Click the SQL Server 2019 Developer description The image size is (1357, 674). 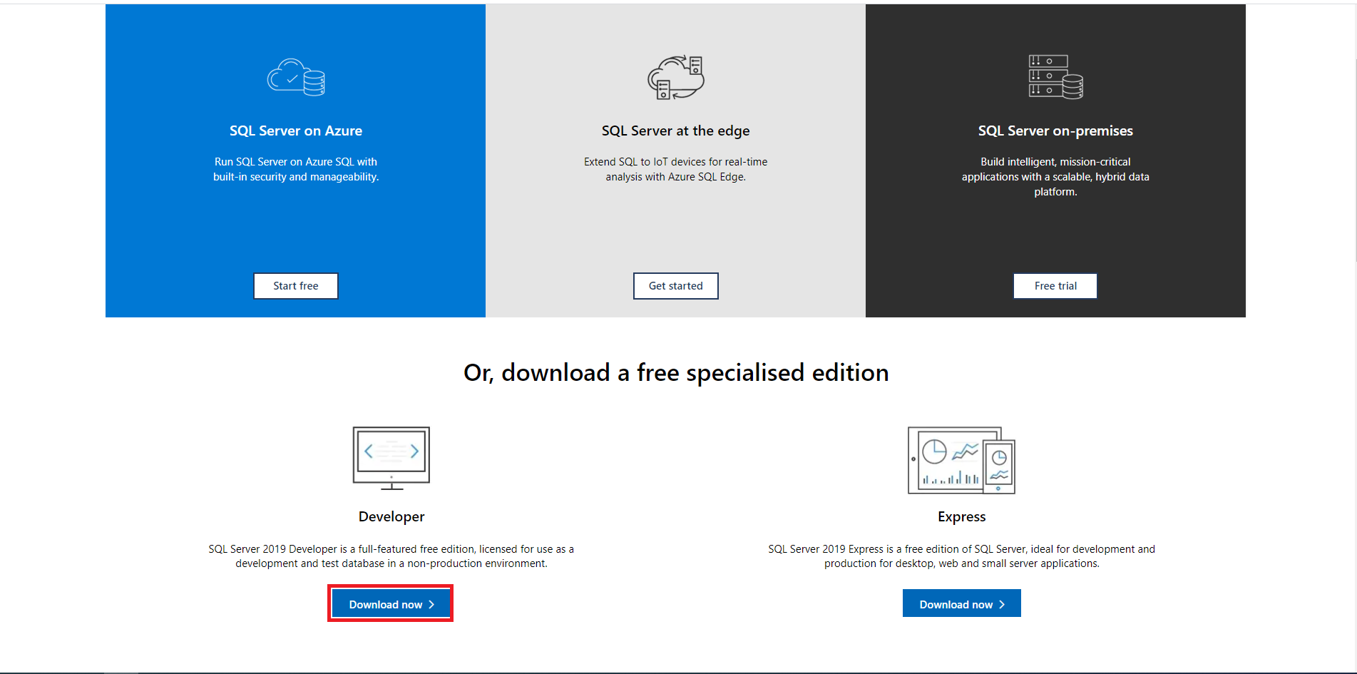391,556
